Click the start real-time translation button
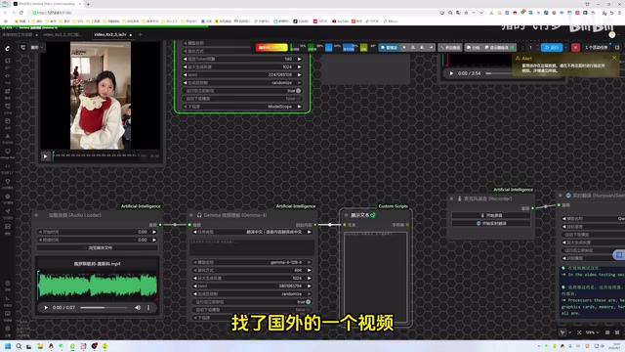 [x=491, y=223]
